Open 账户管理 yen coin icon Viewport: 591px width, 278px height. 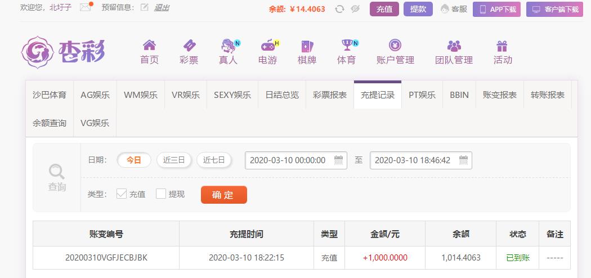[395, 45]
